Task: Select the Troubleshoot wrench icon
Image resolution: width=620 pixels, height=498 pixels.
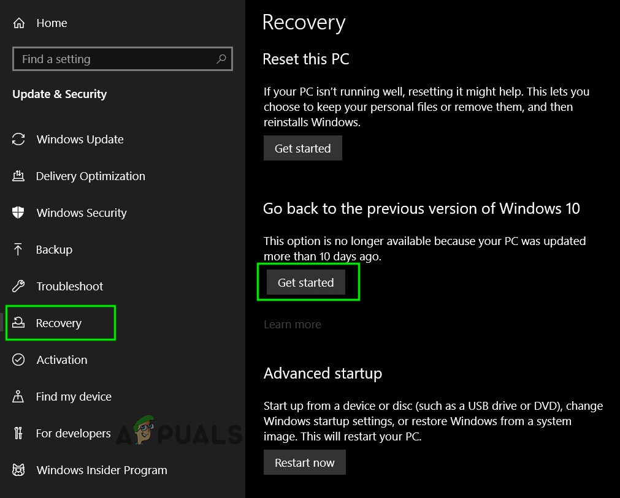Action: pos(18,286)
